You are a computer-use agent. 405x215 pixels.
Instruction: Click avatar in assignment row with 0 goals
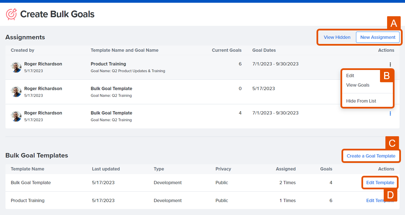16,92
